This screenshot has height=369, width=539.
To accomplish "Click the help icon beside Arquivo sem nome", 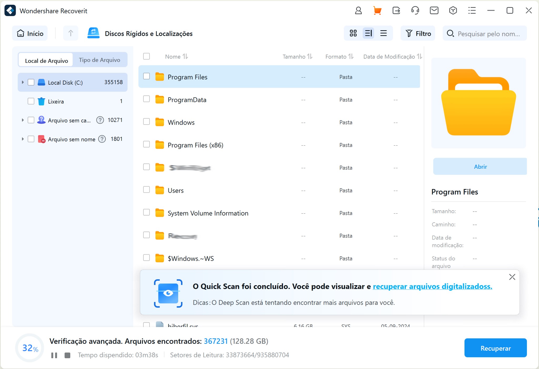I will pos(102,139).
